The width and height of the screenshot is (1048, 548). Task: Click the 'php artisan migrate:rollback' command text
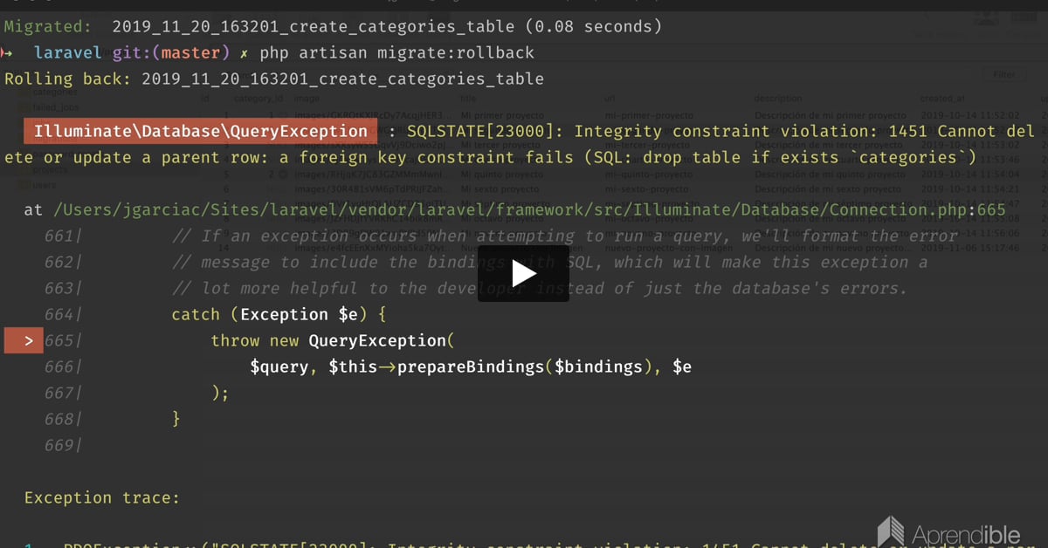click(x=396, y=53)
